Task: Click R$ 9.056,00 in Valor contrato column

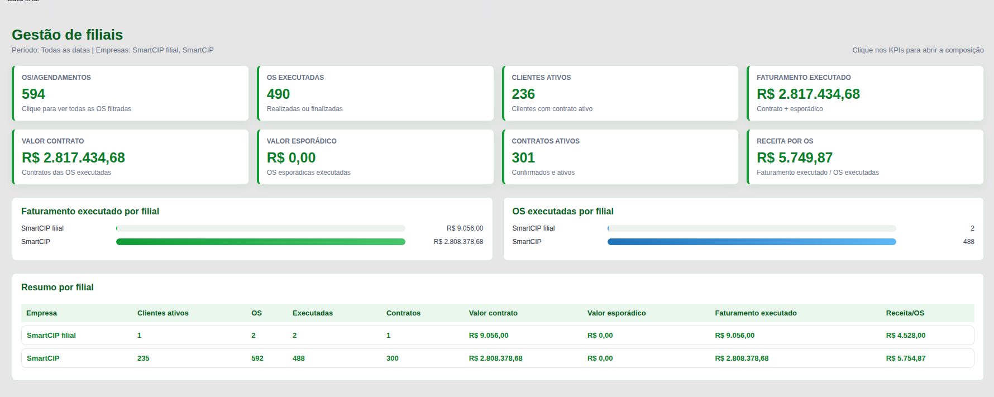Action: 489,336
